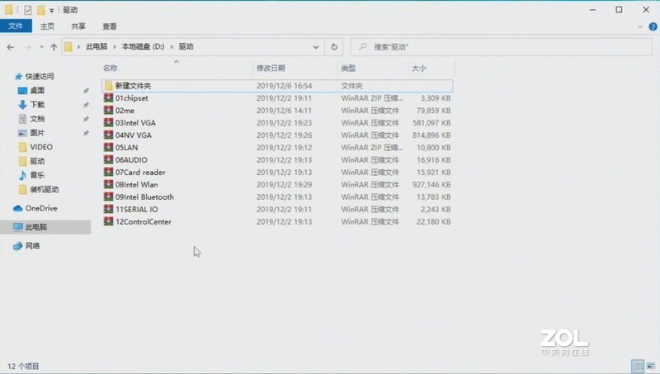Screen dimensions: 660x374
Task: Open the help icon in the ribbon
Action: pyautogui.click(x=653, y=26)
